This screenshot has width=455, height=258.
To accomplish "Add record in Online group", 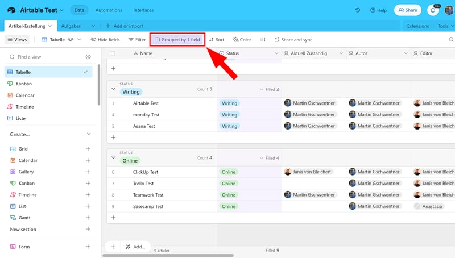I will (113, 218).
